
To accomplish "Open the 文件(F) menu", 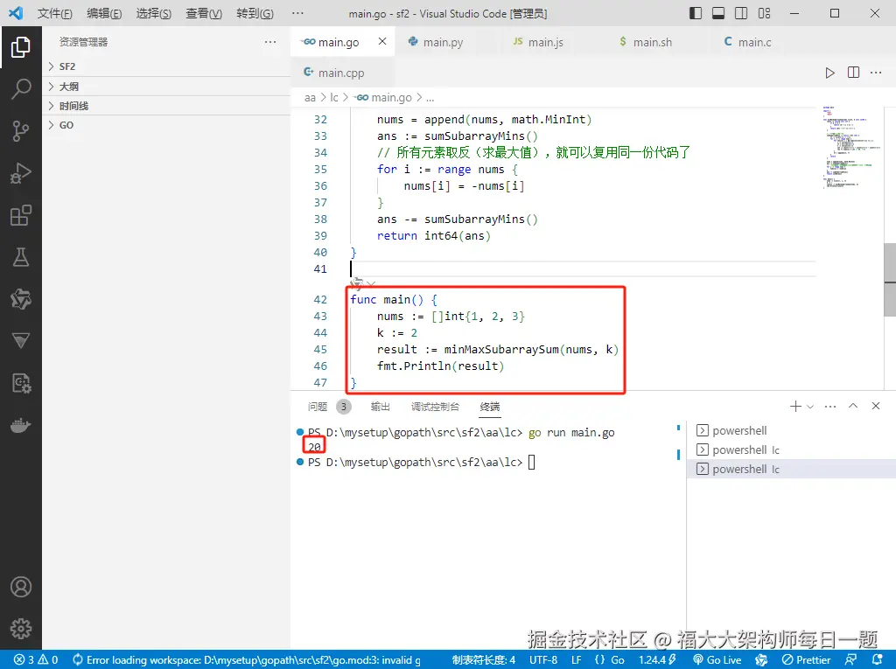I will click(x=55, y=13).
